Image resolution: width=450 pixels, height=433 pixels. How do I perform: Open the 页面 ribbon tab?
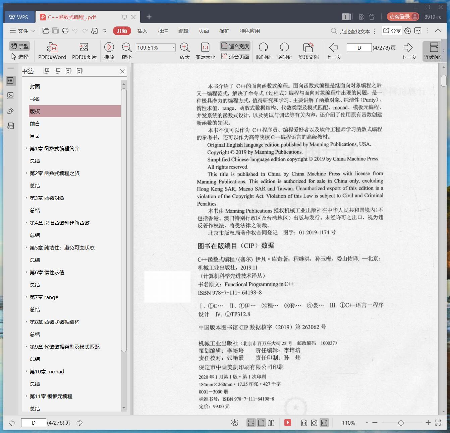(204, 31)
